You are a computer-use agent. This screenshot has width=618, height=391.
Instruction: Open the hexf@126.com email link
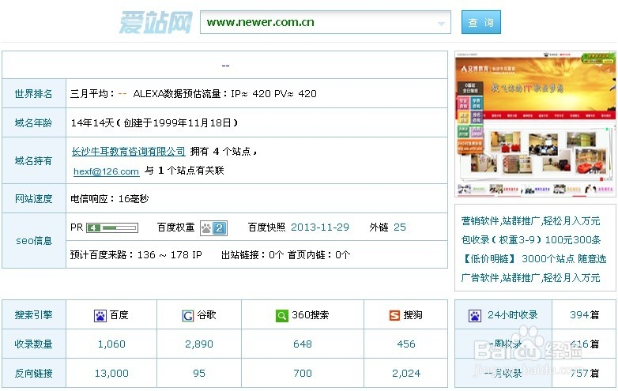point(107,171)
